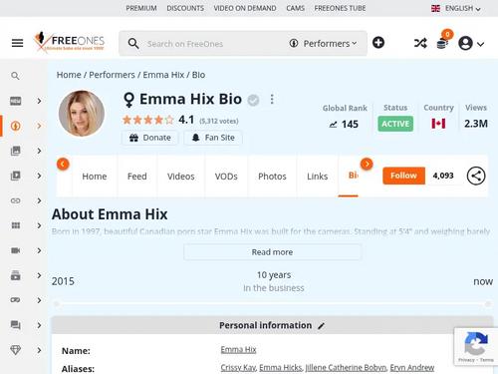Click the sidebar search icon
The image size is (498, 374).
(15, 76)
